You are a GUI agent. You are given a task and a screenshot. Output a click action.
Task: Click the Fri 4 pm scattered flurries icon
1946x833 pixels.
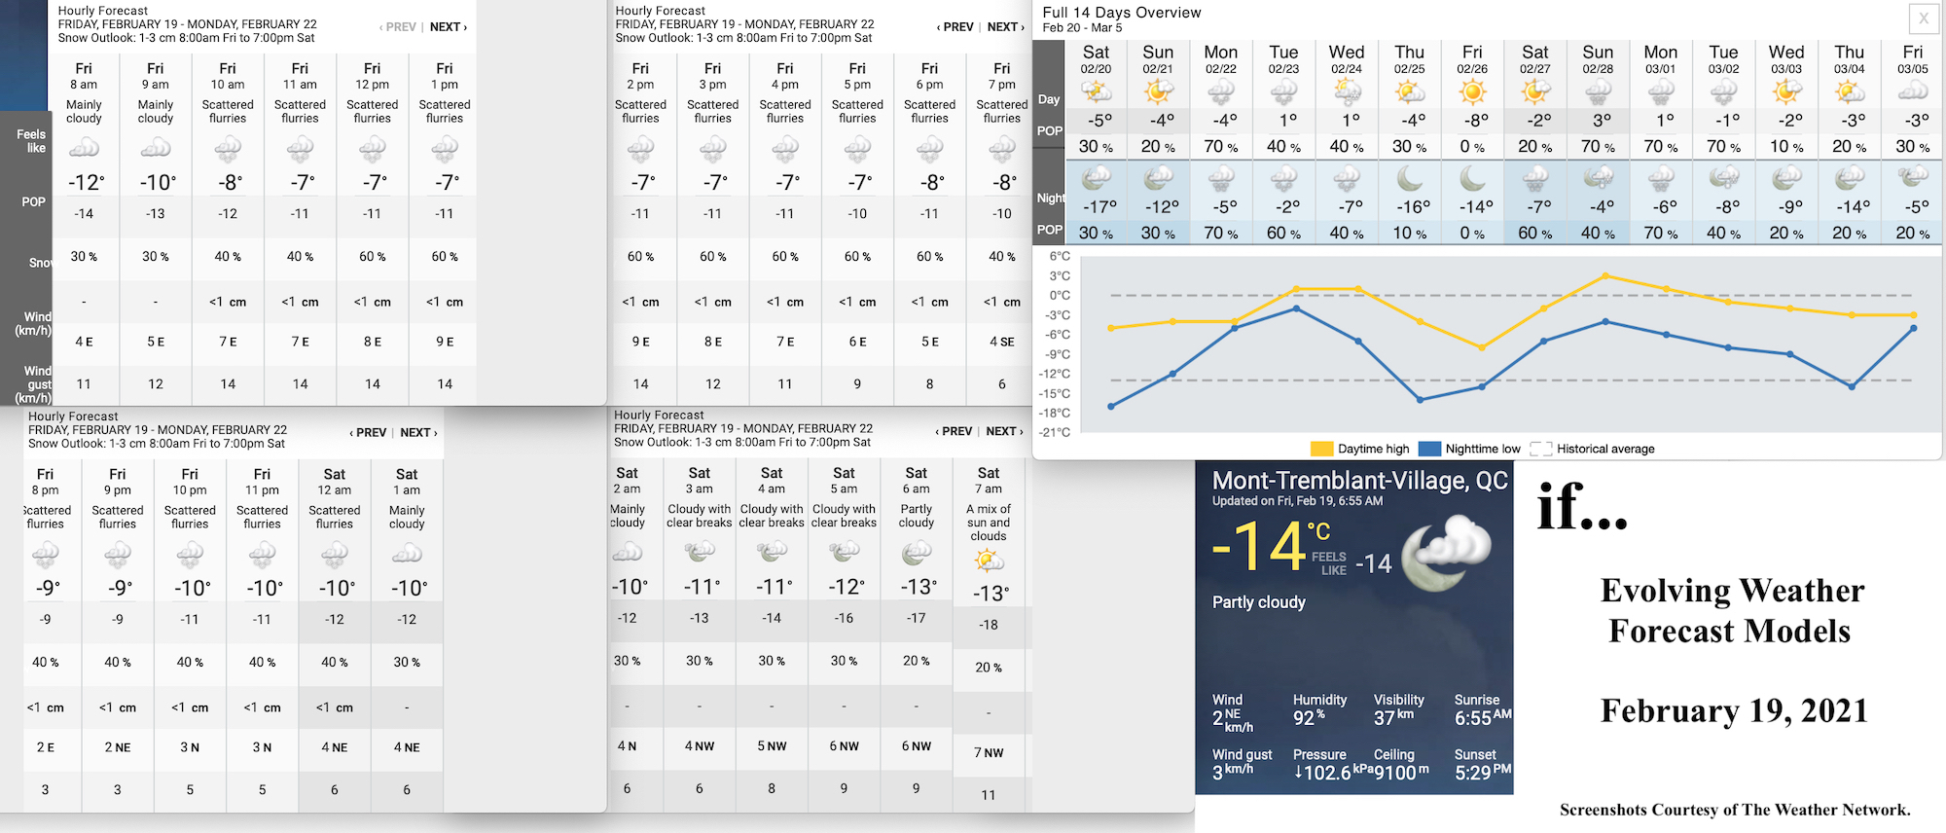[x=785, y=150]
